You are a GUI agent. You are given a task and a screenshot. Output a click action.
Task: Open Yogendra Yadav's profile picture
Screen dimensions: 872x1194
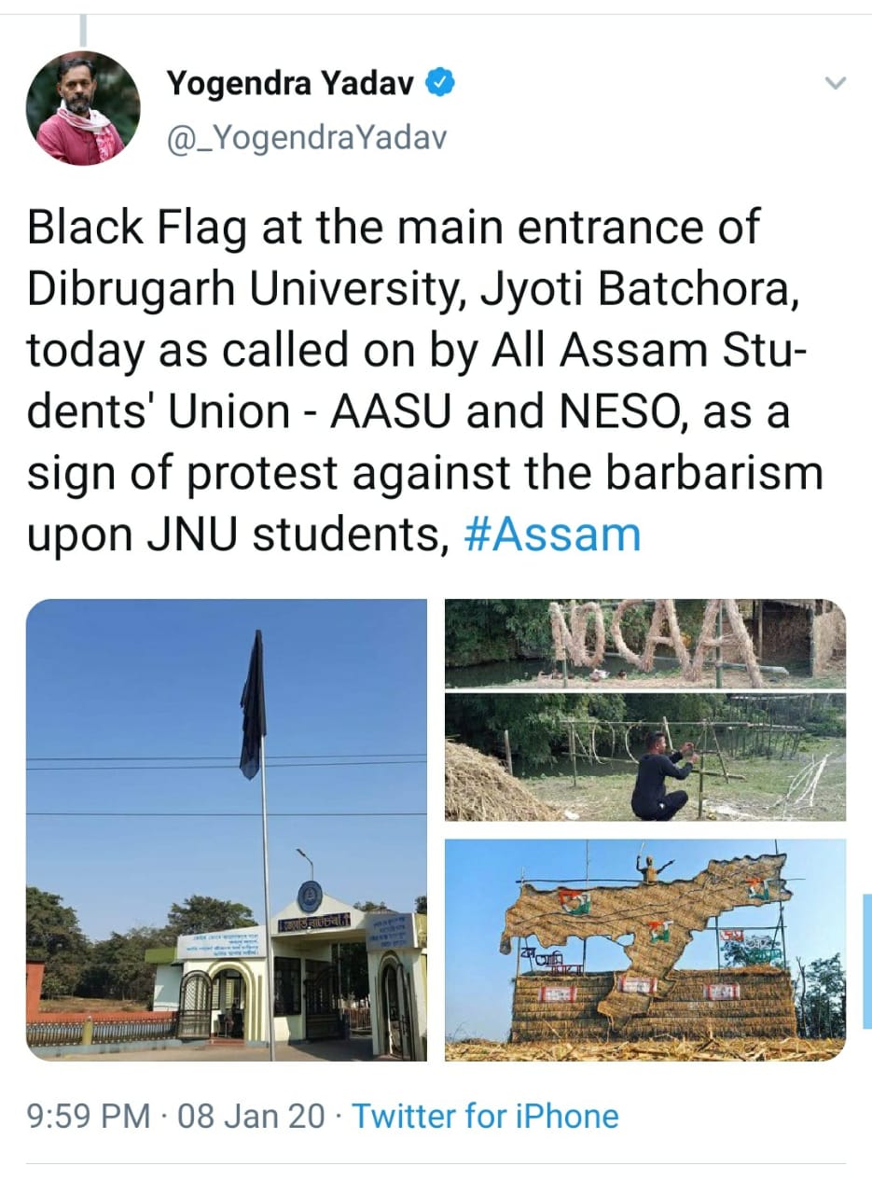[x=83, y=108]
